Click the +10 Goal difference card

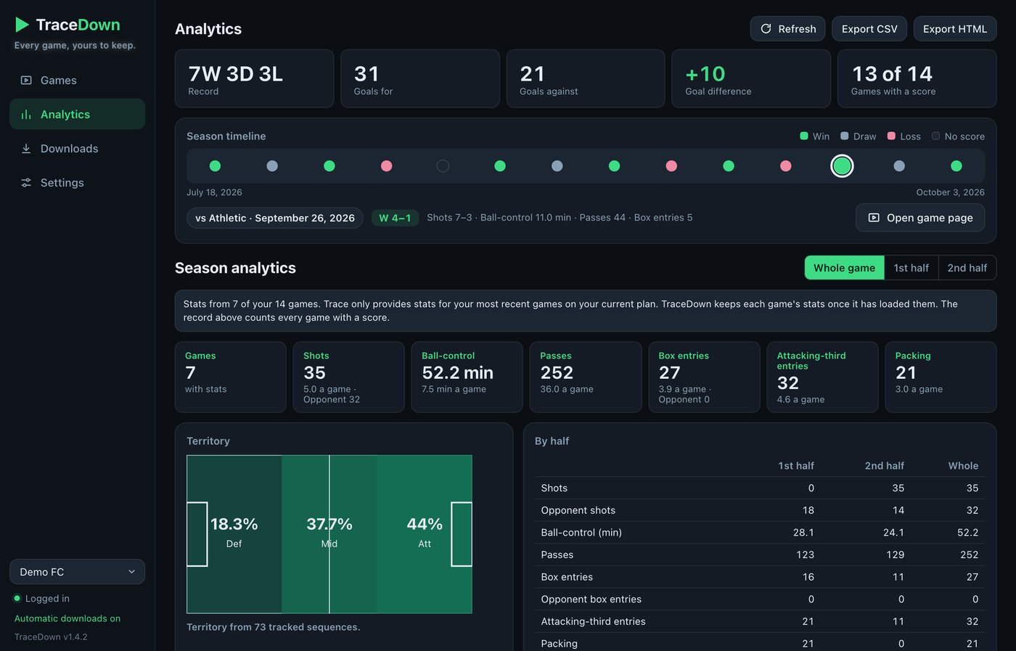751,78
